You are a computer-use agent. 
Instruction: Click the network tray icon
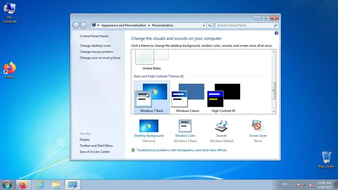click(305, 185)
